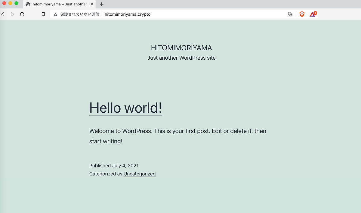Viewport: 361px width, 213px height.
Task: Open Brave Rewards triangle icon
Action: click(313, 14)
